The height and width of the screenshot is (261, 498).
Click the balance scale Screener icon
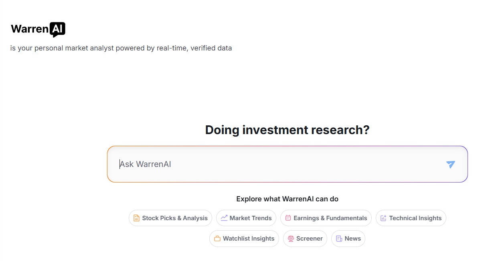[291, 239]
